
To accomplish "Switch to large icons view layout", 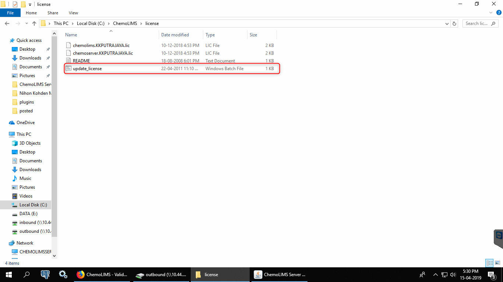I will click(497, 263).
